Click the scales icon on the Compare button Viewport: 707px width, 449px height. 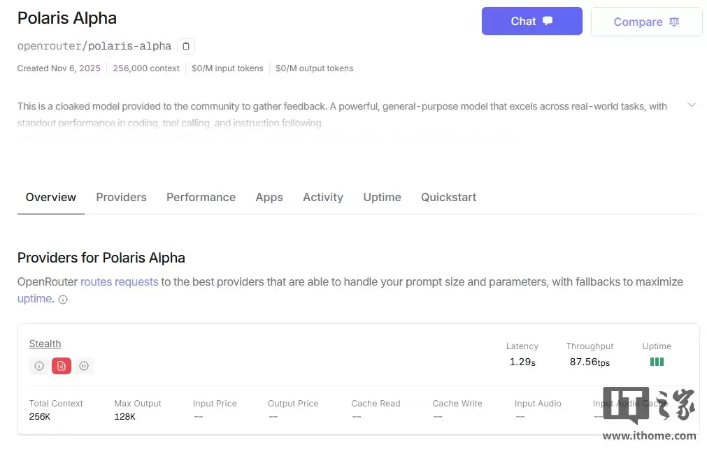pos(673,22)
